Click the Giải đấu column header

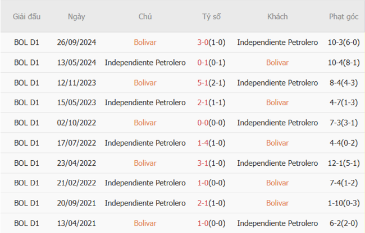pyautogui.click(x=27, y=16)
